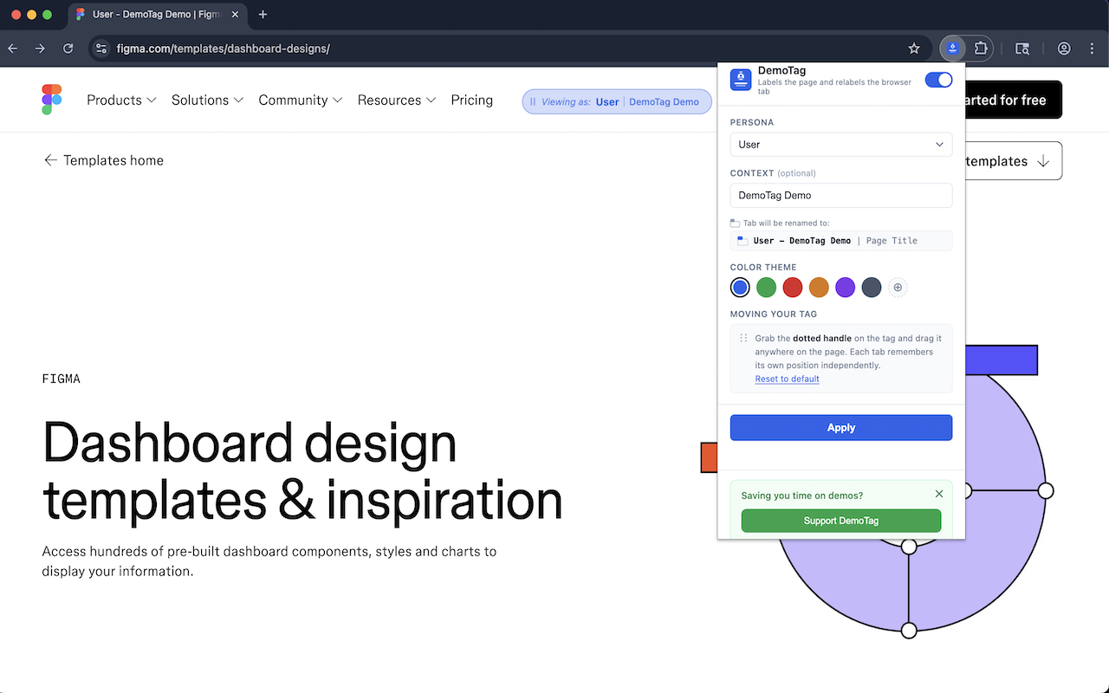Viewport: 1109px width, 693px height.
Task: Click the Viewing as User tag
Action: [617, 102]
